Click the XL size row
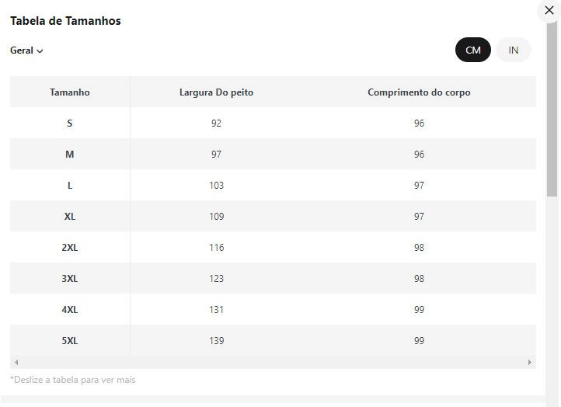Image resolution: width=561 pixels, height=407 pixels. tap(70, 217)
